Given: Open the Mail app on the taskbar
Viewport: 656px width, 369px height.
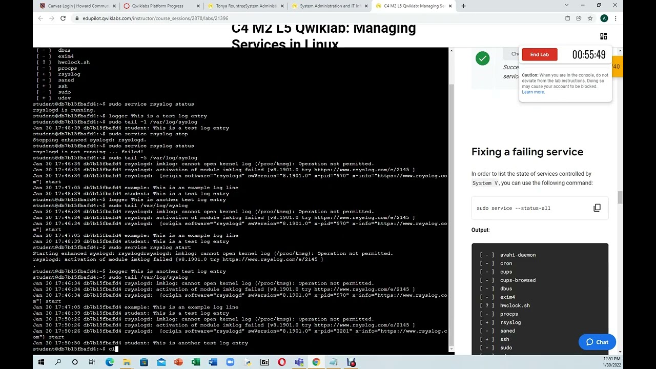Looking at the screenshot, I should [161, 362].
